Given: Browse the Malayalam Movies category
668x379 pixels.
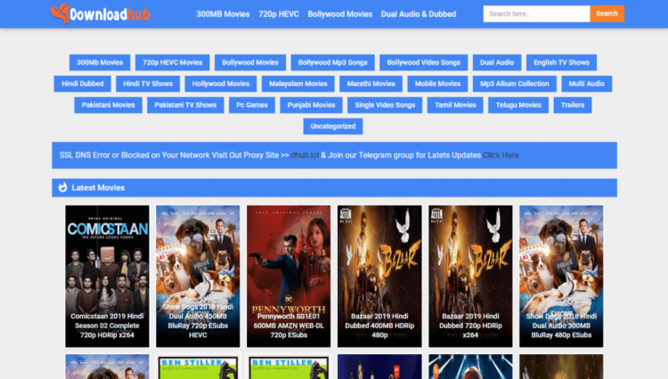Looking at the screenshot, I should [298, 84].
